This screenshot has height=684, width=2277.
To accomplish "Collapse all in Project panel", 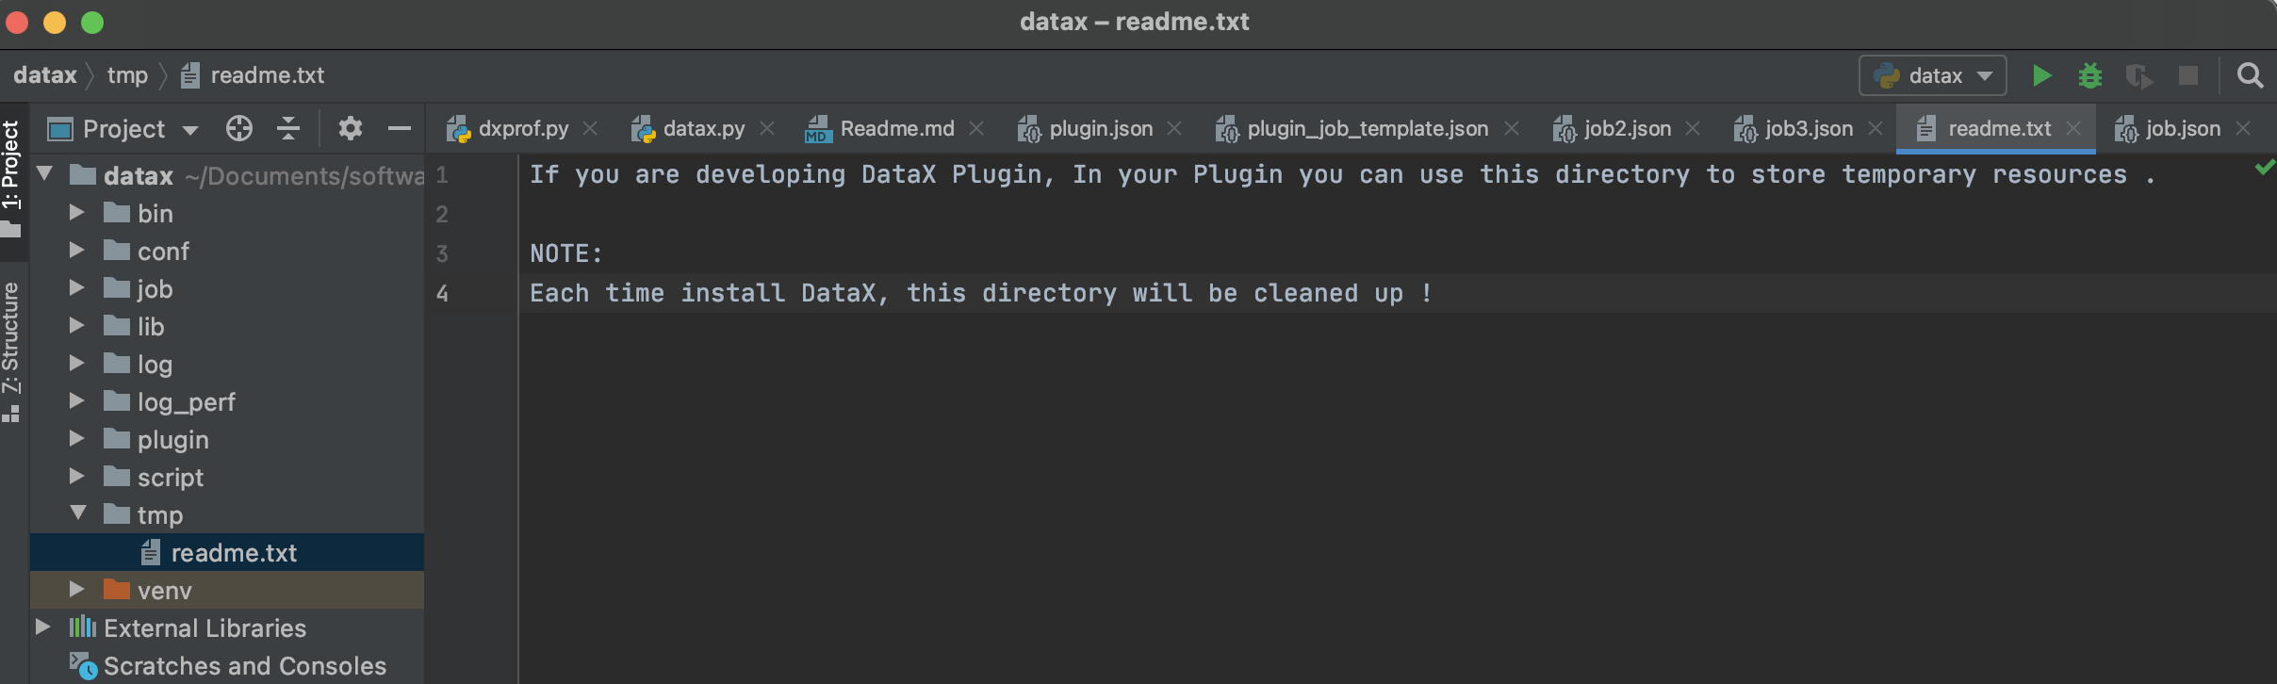I will tap(288, 128).
